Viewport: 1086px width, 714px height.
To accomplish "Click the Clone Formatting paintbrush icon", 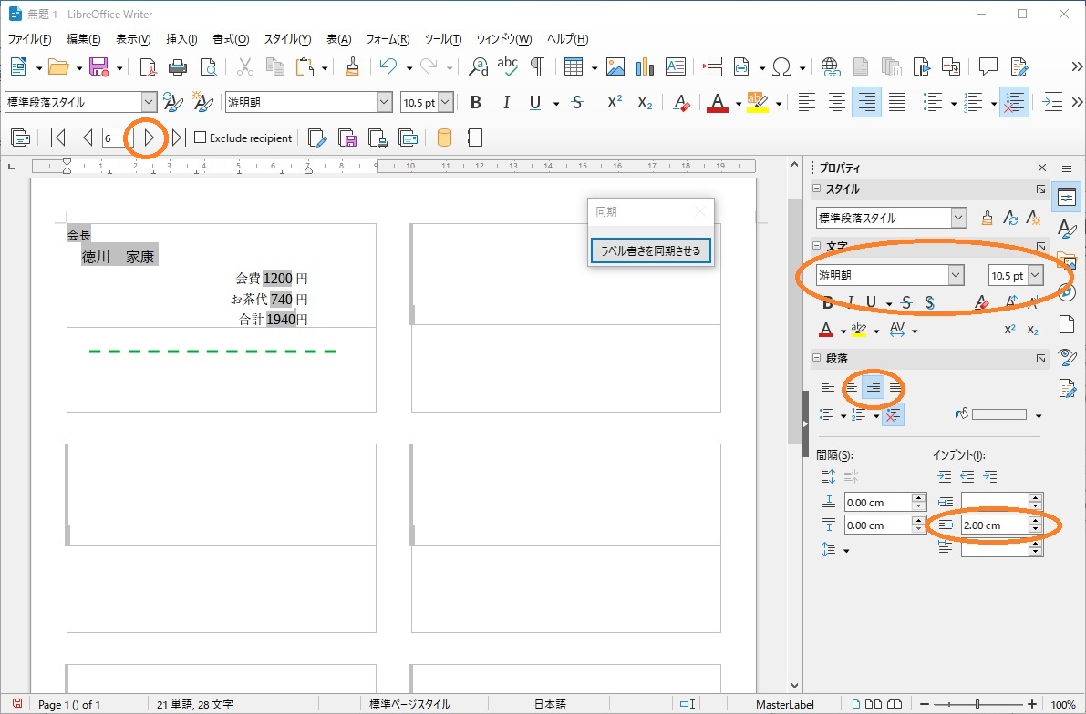I will [352, 66].
